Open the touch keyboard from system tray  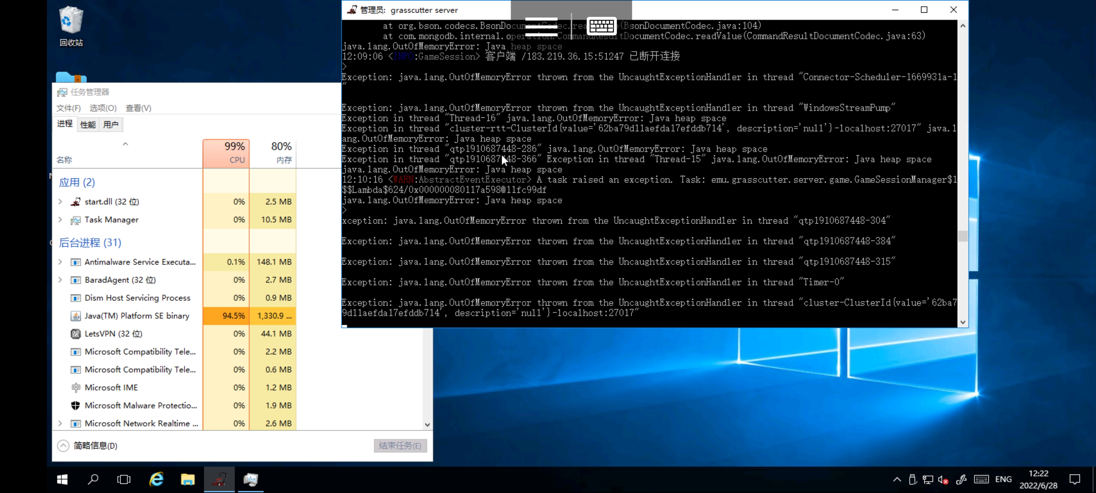click(x=982, y=479)
